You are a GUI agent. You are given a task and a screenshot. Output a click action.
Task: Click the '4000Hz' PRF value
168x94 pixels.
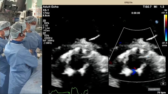tap(48, 38)
